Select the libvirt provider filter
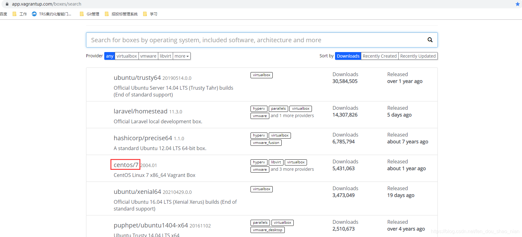This screenshot has height=237, width=522. pos(165,56)
